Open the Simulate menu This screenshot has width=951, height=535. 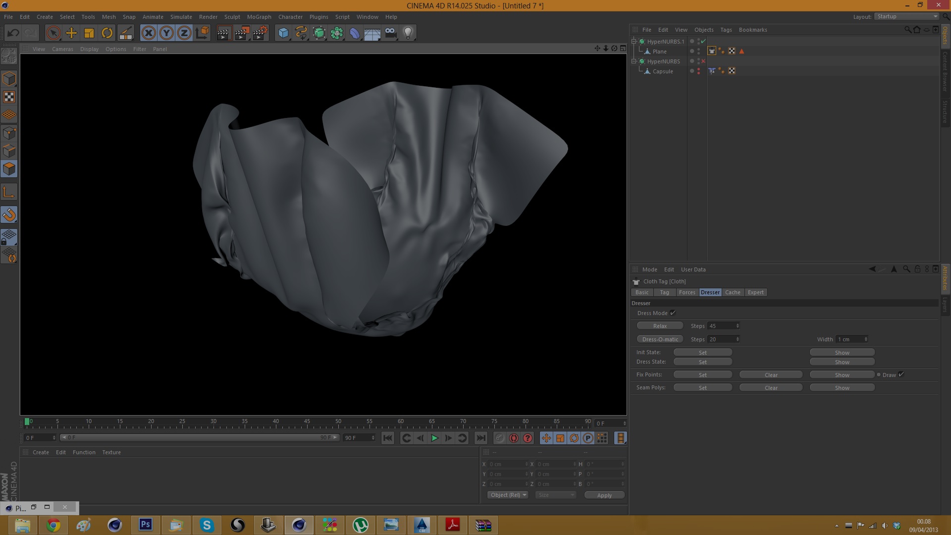point(181,17)
